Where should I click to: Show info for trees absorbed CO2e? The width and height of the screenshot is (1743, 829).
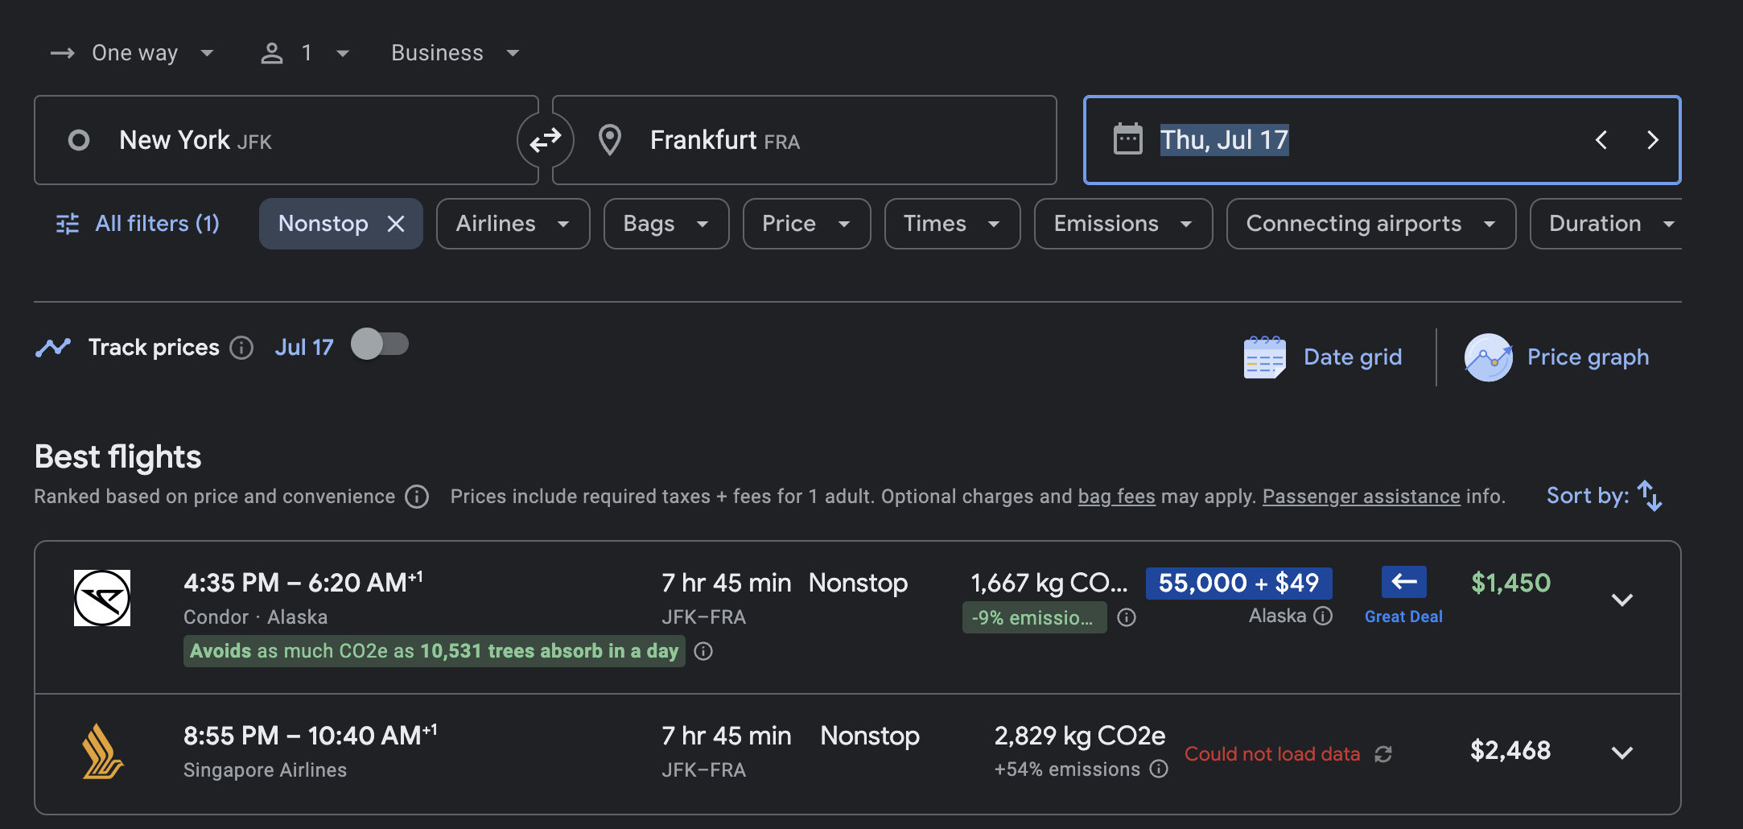coord(703,651)
